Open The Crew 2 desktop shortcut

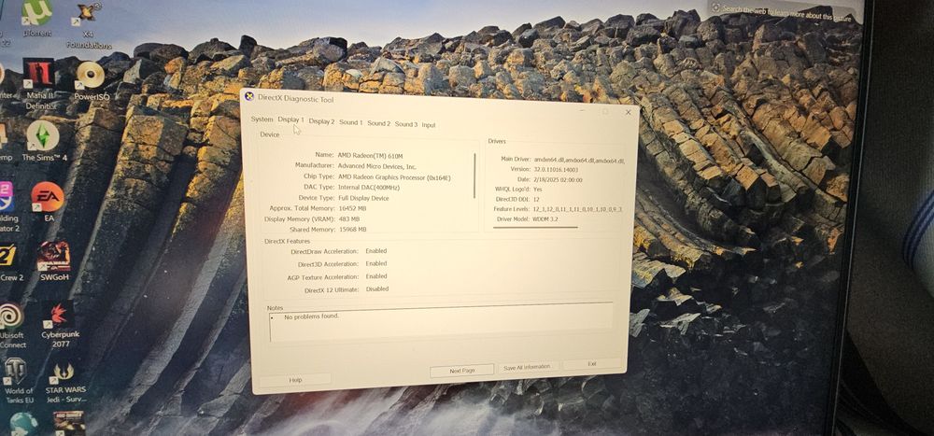(x=9, y=262)
